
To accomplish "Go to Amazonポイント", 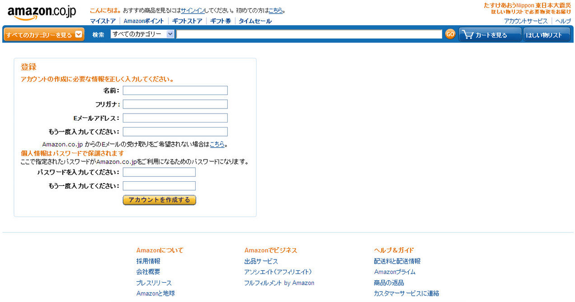I will [144, 21].
